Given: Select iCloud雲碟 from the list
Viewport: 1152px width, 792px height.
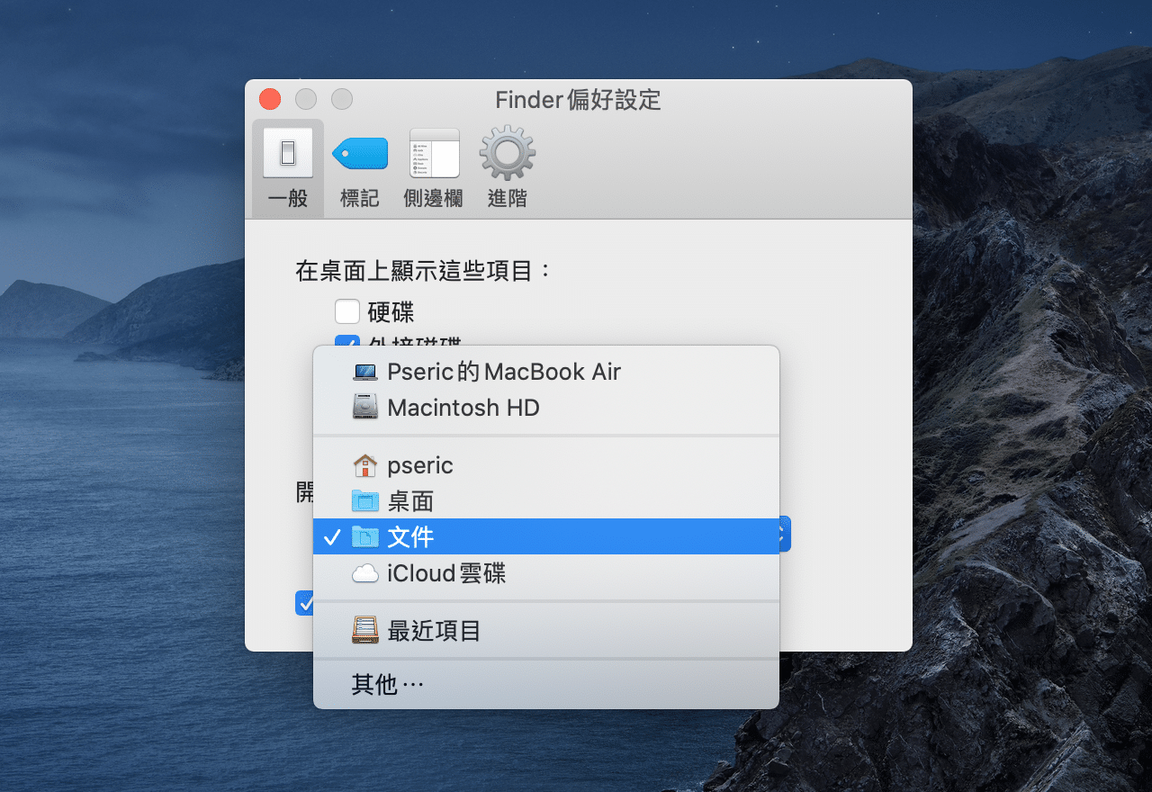Looking at the screenshot, I should [546, 573].
